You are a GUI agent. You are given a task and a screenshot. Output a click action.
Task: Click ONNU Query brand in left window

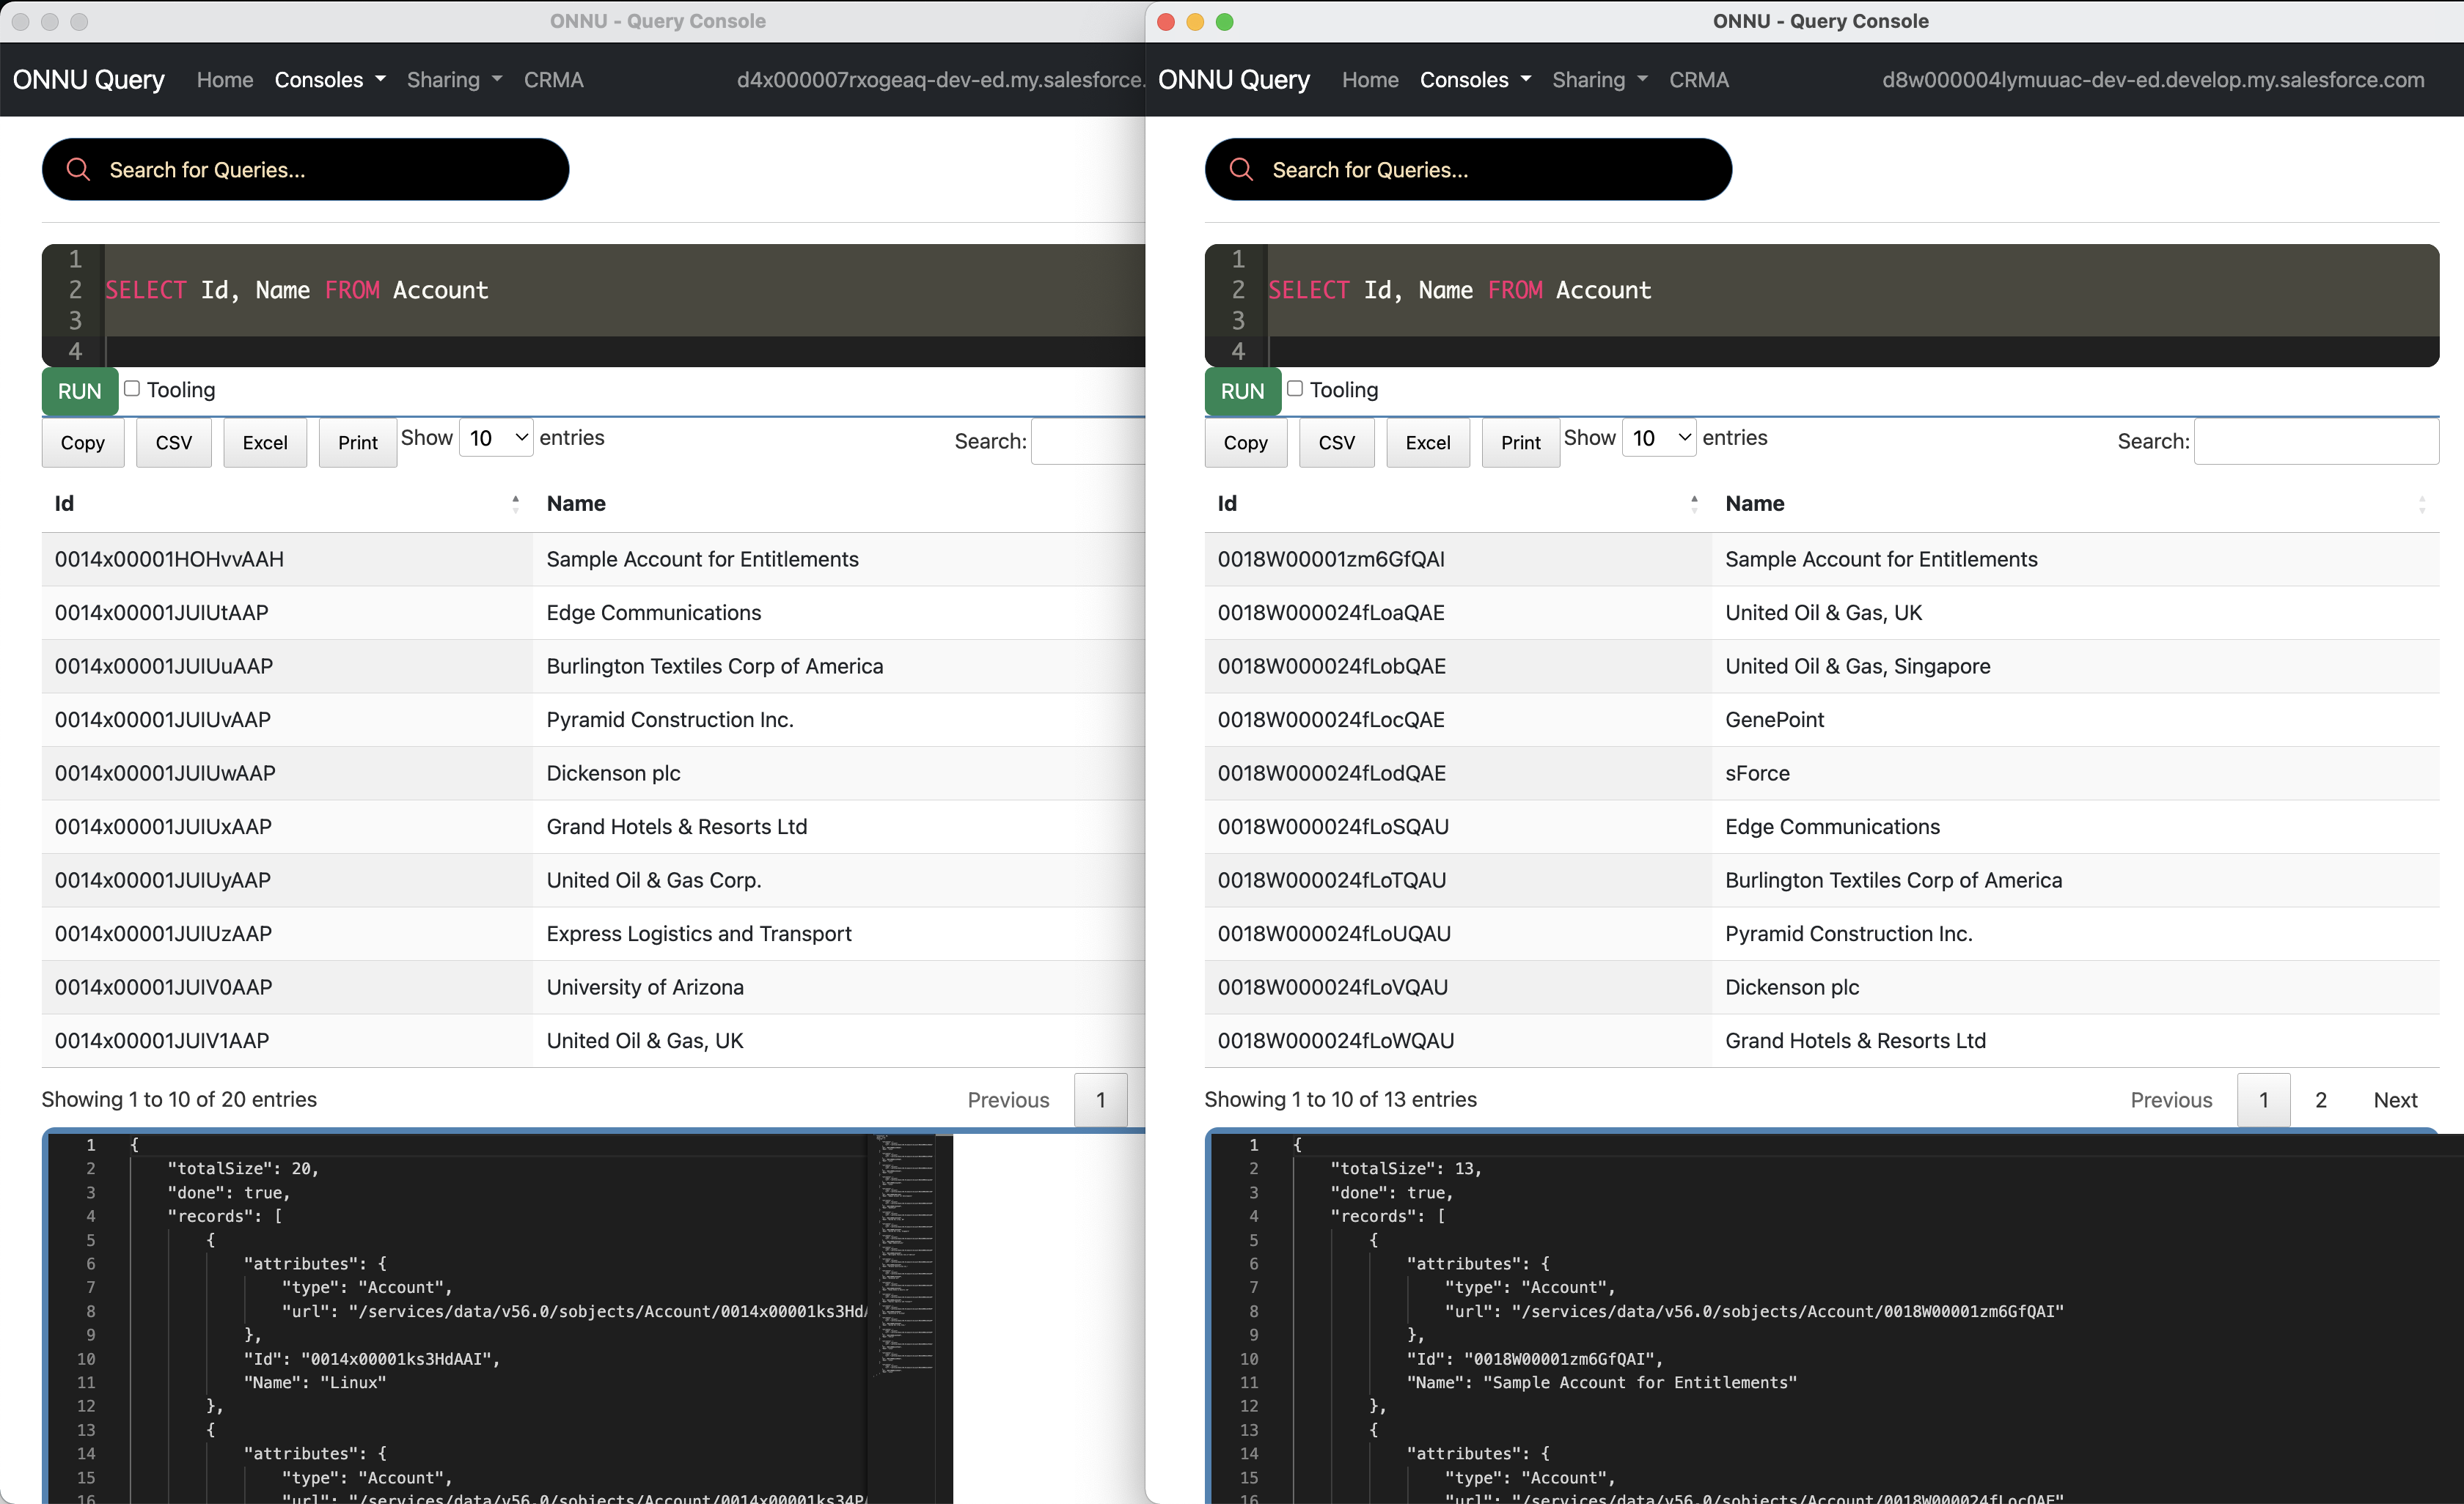tap(88, 80)
